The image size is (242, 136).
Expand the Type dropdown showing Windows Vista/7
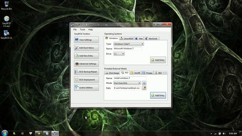[x=129, y=44]
